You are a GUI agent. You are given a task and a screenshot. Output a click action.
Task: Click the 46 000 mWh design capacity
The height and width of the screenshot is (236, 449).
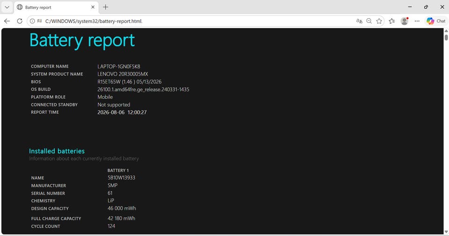(122, 208)
